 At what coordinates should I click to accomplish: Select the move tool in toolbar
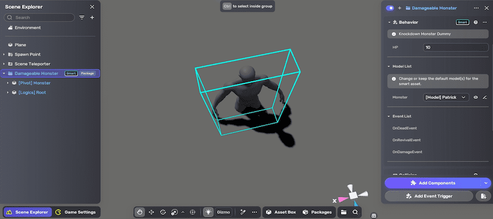click(x=152, y=212)
